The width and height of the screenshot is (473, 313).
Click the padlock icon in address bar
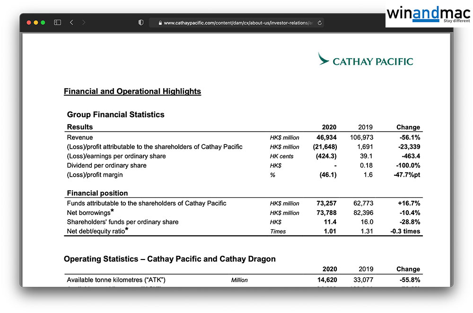pos(160,23)
